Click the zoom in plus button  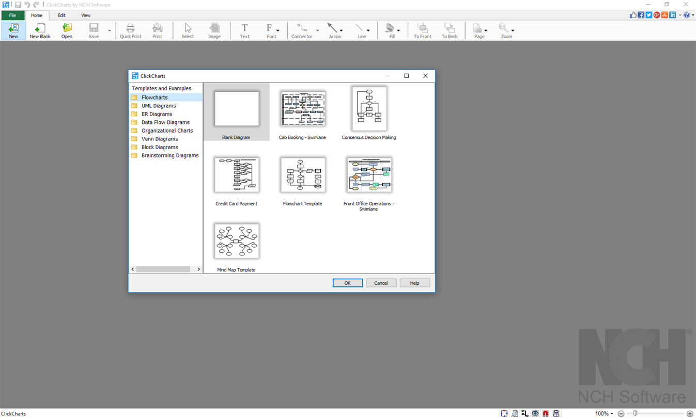pyautogui.click(x=690, y=414)
